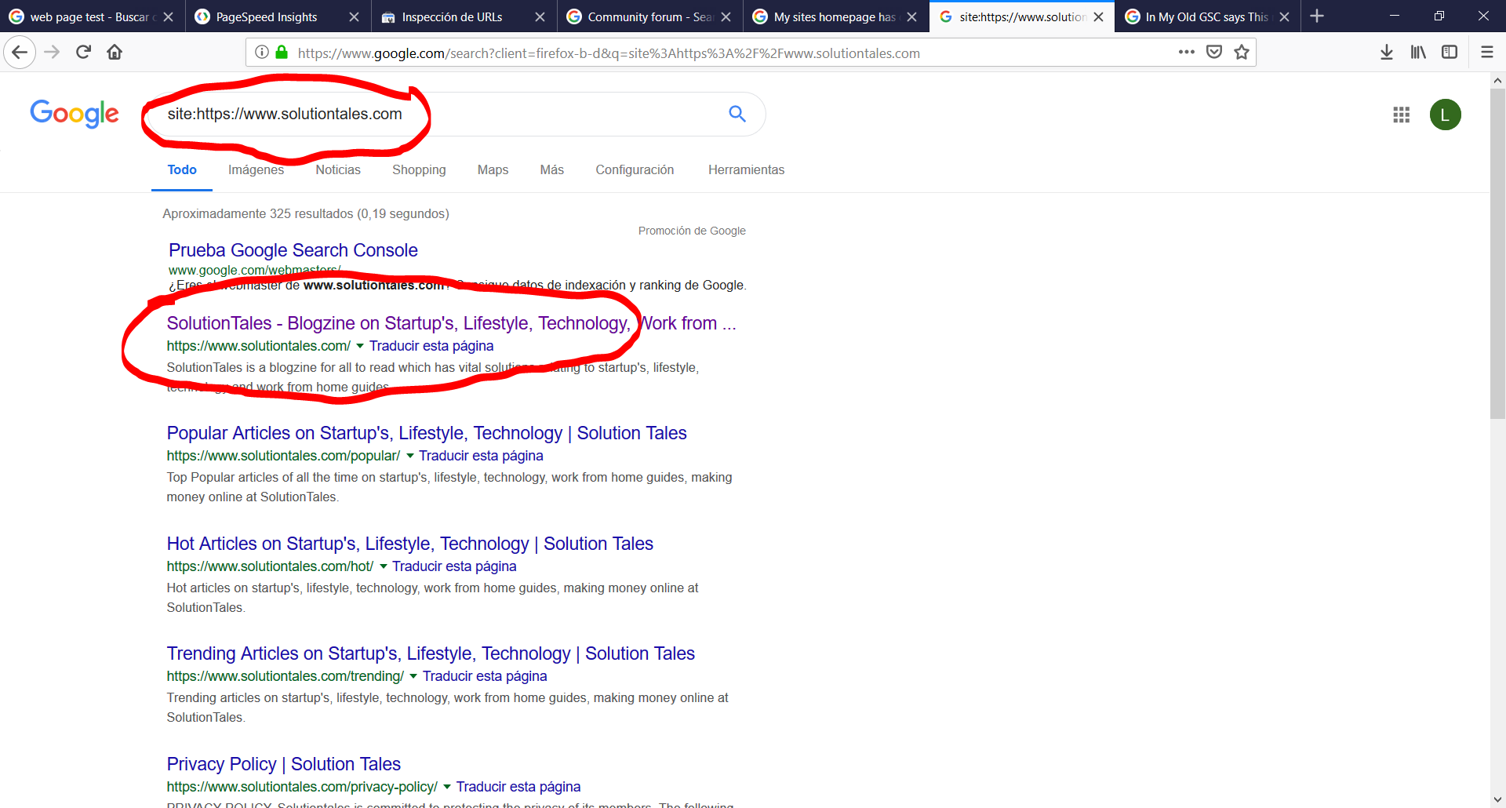Go back using the browser back arrow
This screenshot has width=1506, height=808.
(20, 53)
